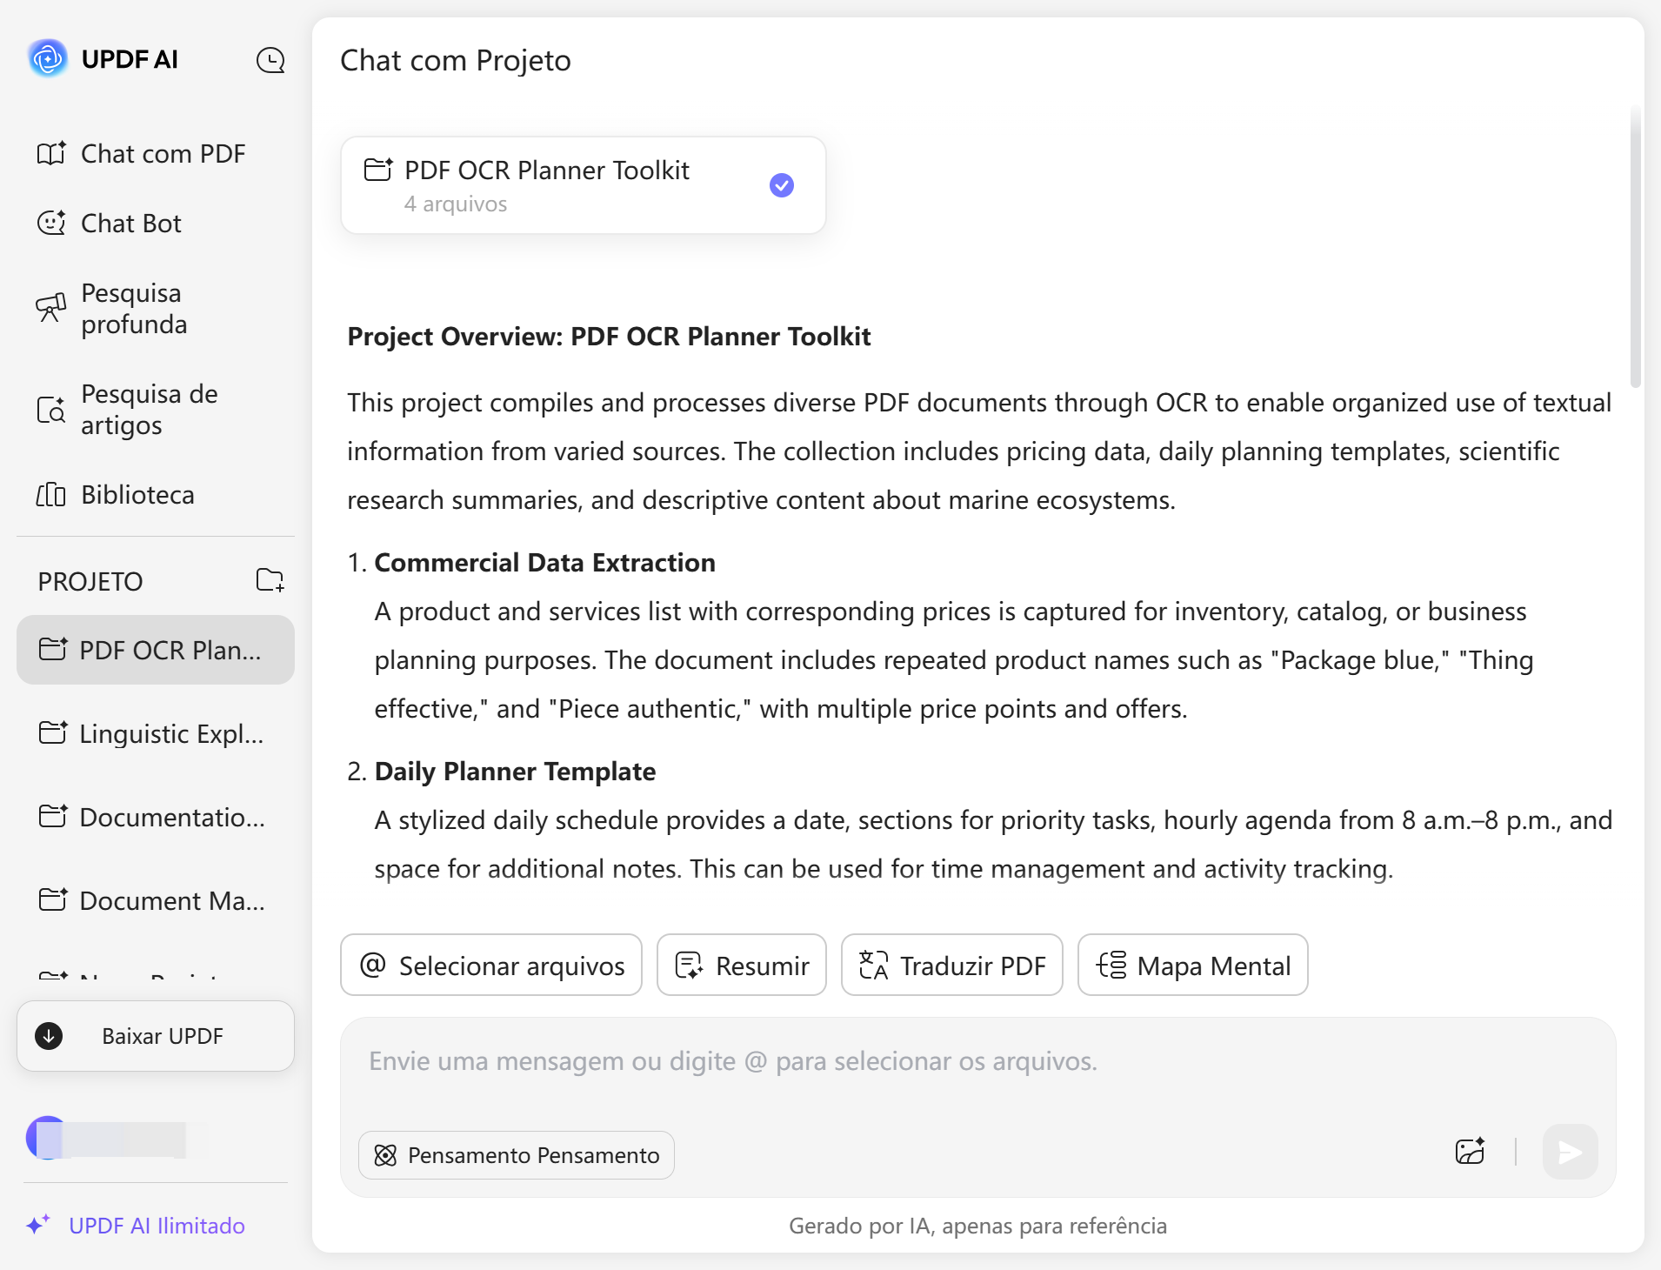Image resolution: width=1661 pixels, height=1270 pixels.
Task: Click the Resumir button
Action: [742, 966]
